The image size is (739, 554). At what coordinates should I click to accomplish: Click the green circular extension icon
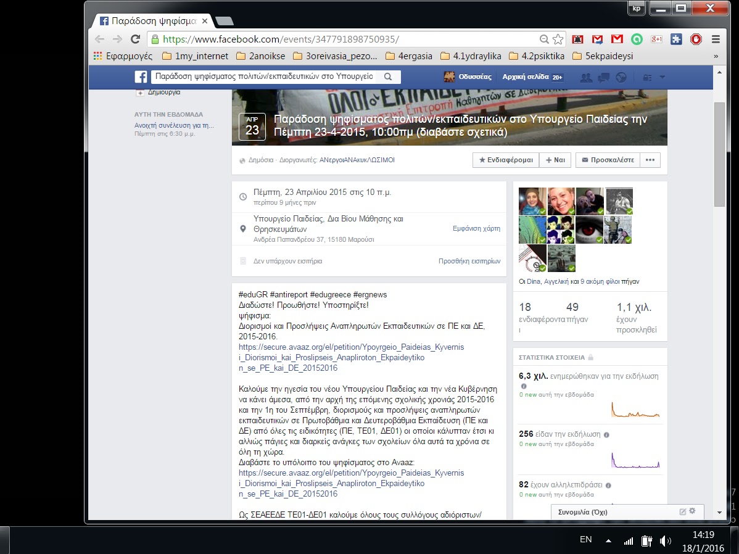point(637,39)
